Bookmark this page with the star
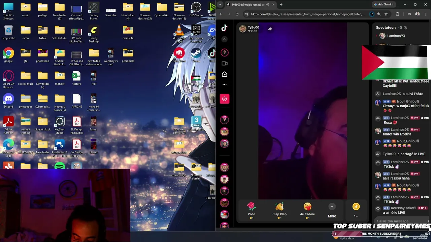Image resolution: width=431 pixels, height=242 pixels. click(x=386, y=14)
